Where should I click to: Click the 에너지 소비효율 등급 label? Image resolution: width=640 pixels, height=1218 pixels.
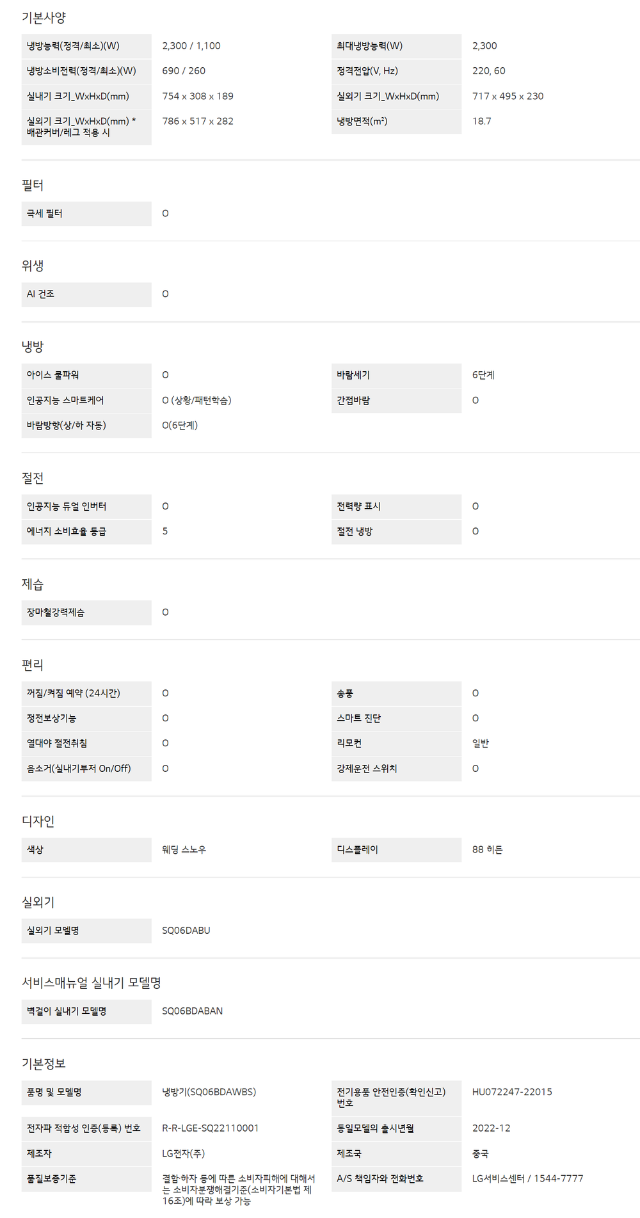coord(67,532)
